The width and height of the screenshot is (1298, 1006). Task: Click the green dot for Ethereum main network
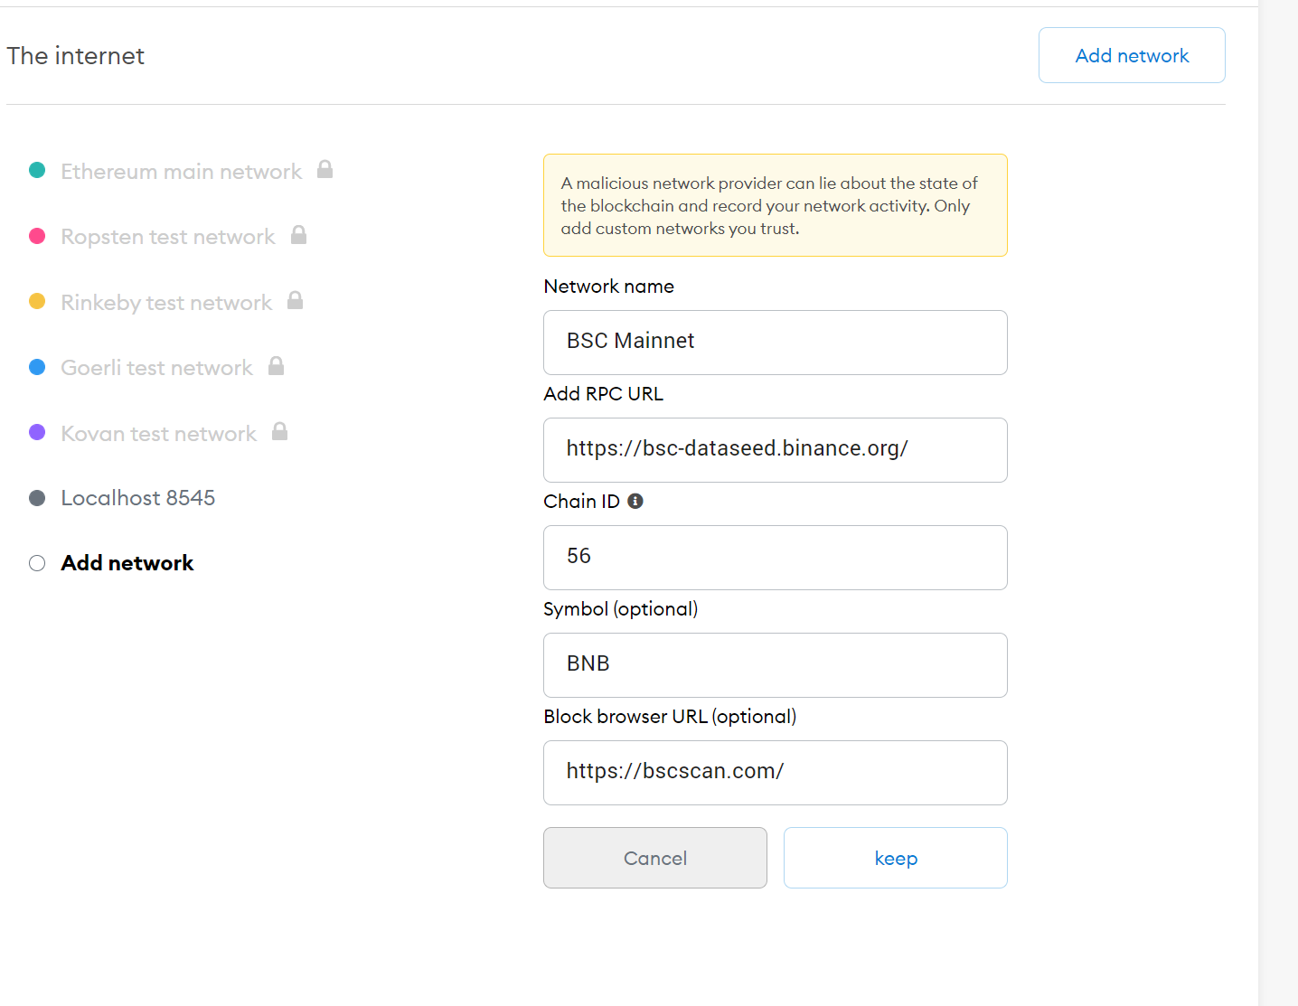tap(37, 170)
